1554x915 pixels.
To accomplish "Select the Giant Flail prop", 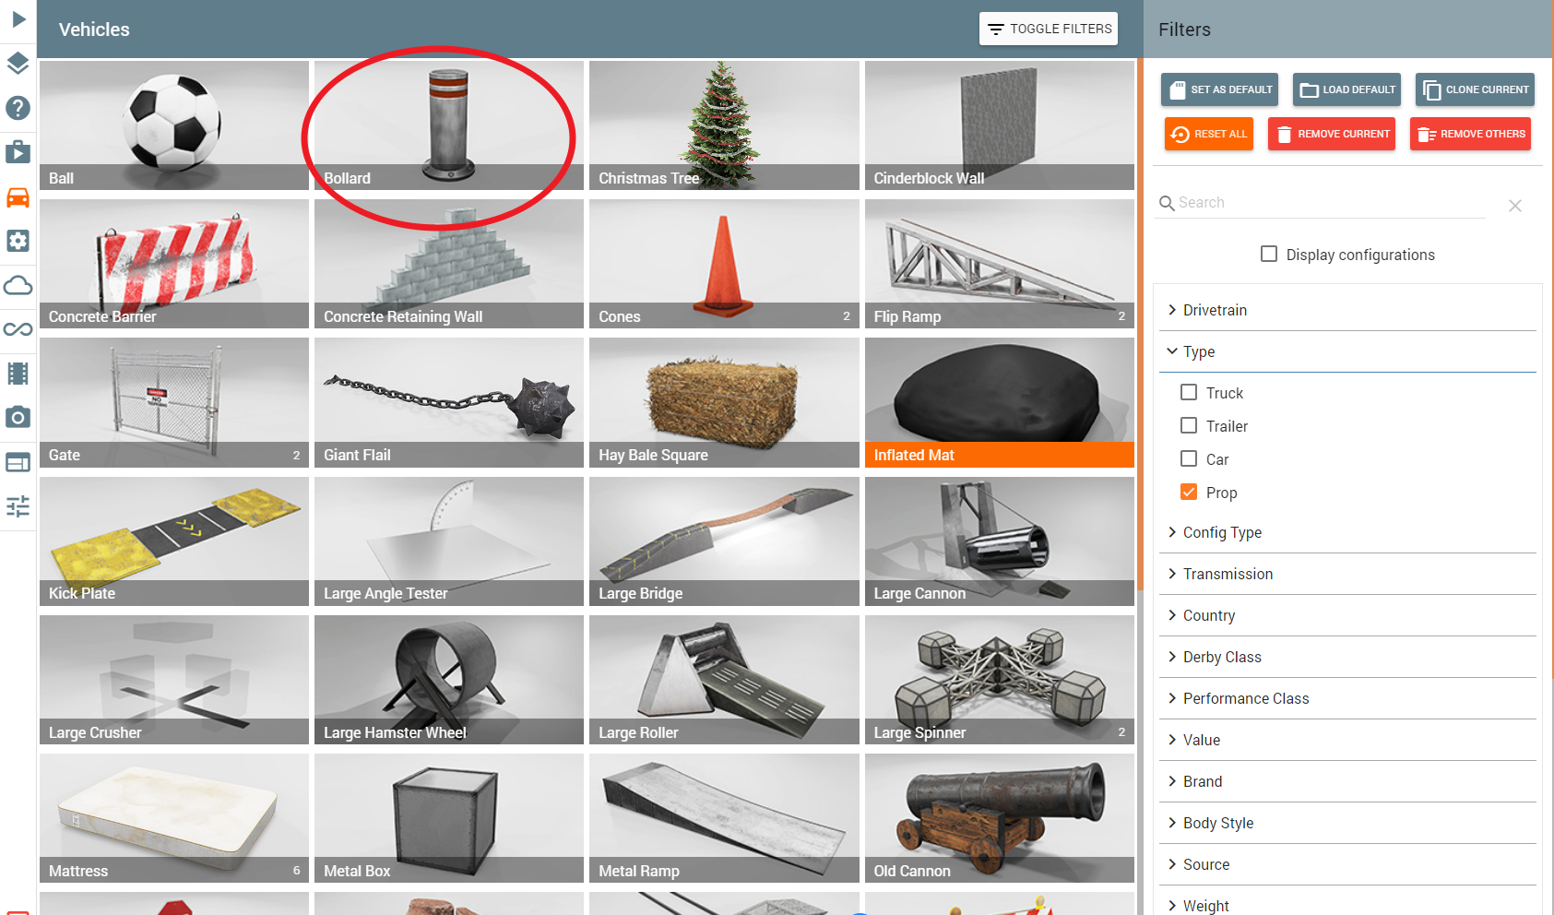I will coord(449,402).
